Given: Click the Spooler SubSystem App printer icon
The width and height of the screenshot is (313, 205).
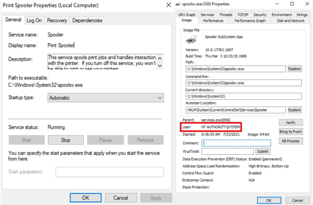Looking at the screenshot, I should tap(191, 40).
